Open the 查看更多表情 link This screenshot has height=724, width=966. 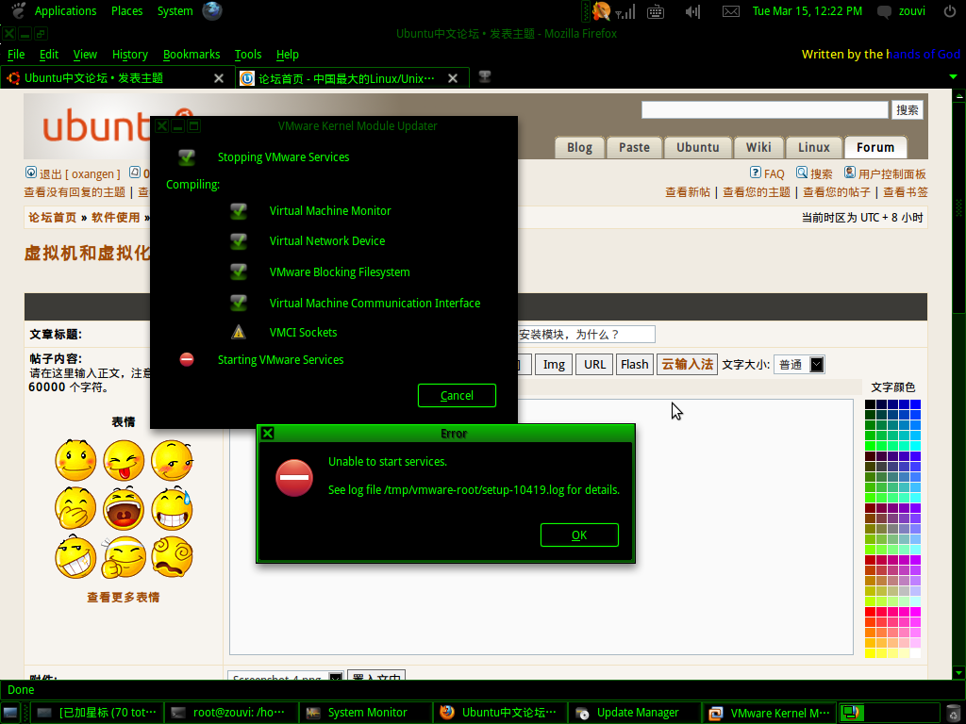[x=124, y=597]
